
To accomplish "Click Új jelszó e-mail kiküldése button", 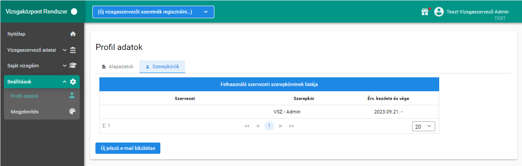I will 128,149.
